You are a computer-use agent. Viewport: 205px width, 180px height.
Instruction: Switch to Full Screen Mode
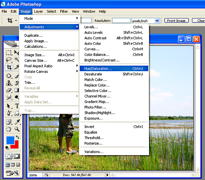pos(18,165)
